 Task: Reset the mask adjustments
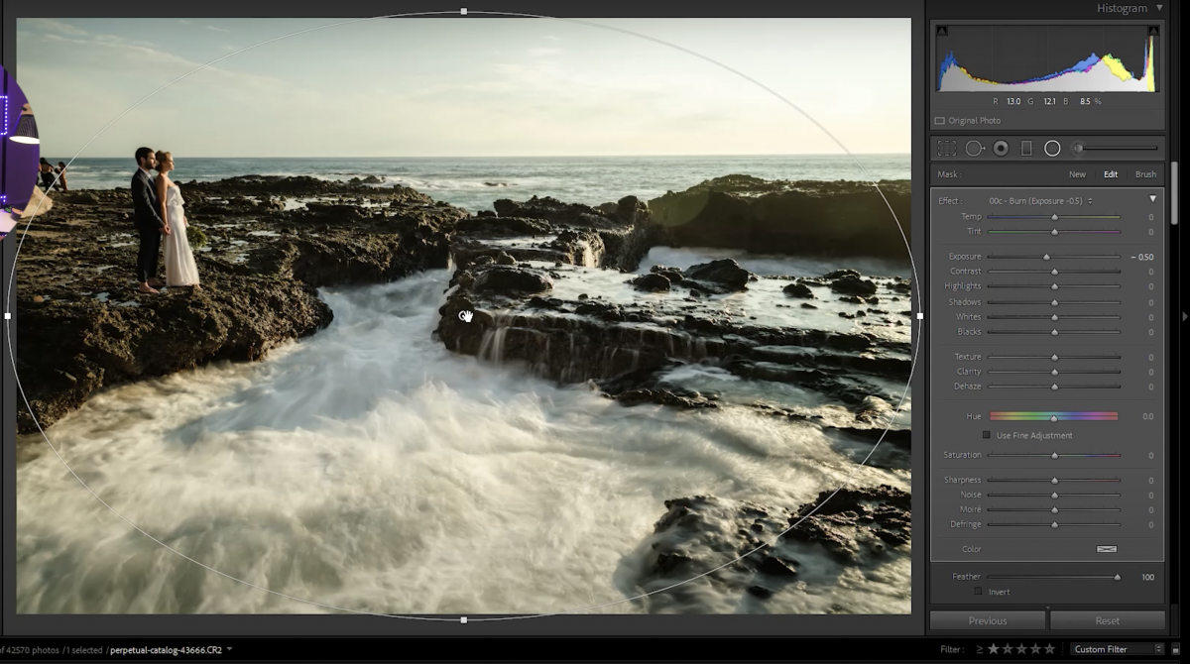(x=1107, y=619)
